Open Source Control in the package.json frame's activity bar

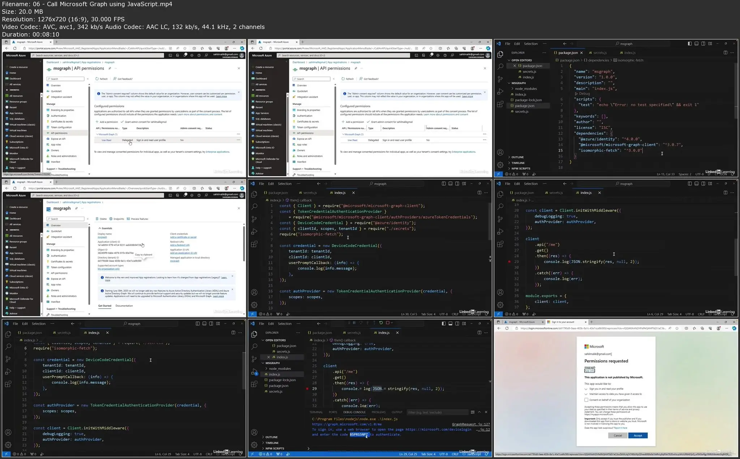point(500,79)
